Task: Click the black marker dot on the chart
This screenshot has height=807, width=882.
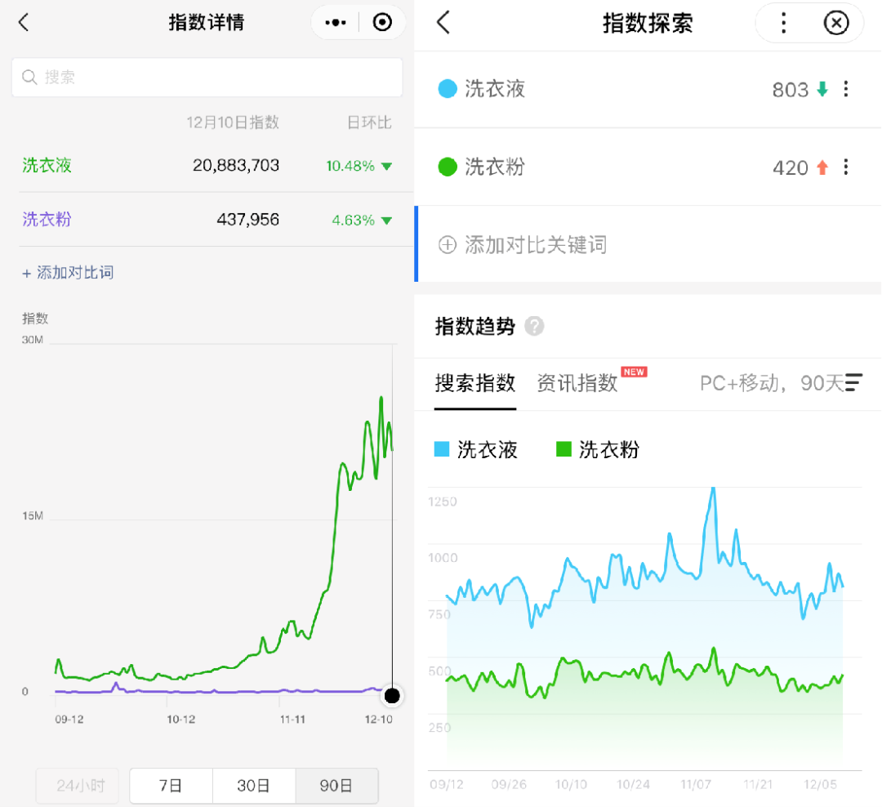Action: [392, 696]
